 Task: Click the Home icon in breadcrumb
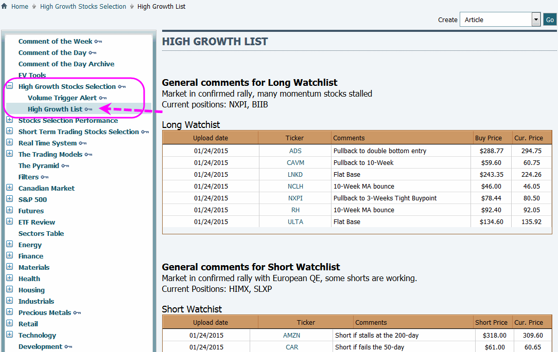point(5,7)
